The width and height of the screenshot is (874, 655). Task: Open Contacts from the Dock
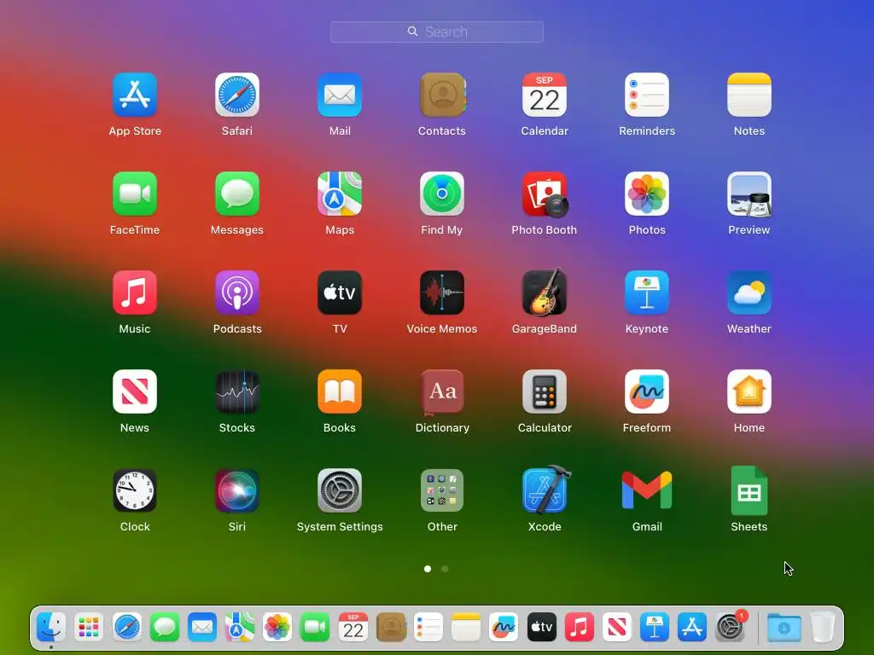pyautogui.click(x=391, y=627)
